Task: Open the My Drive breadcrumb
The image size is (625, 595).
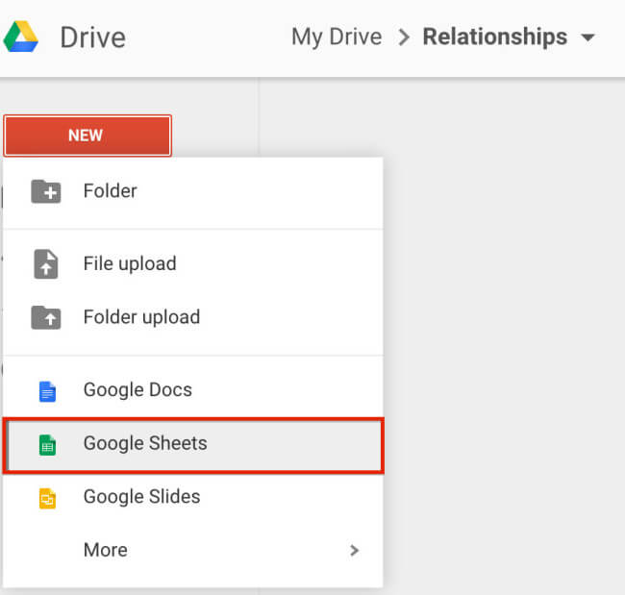Action: point(337,37)
